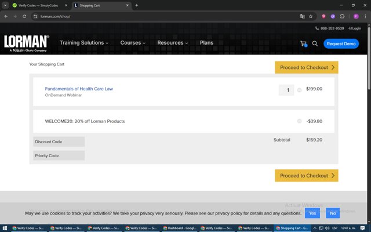This screenshot has height=232, width=371.
Task: Click the quantity field showing 1
Action: click(286, 90)
